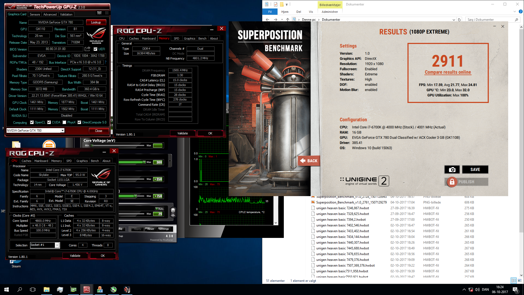The width and height of the screenshot is (524, 295).
Task: Open Windows Start menu
Action: click(7, 290)
